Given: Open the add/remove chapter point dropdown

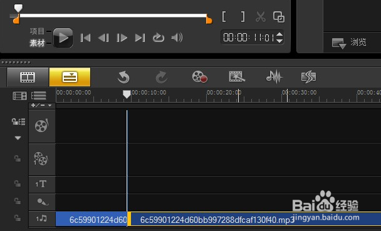Looking at the screenshot, I should pyautogui.click(x=42, y=105).
